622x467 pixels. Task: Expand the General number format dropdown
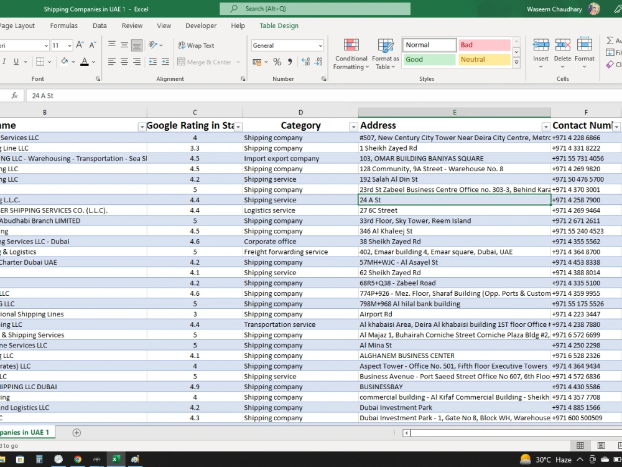click(x=320, y=45)
